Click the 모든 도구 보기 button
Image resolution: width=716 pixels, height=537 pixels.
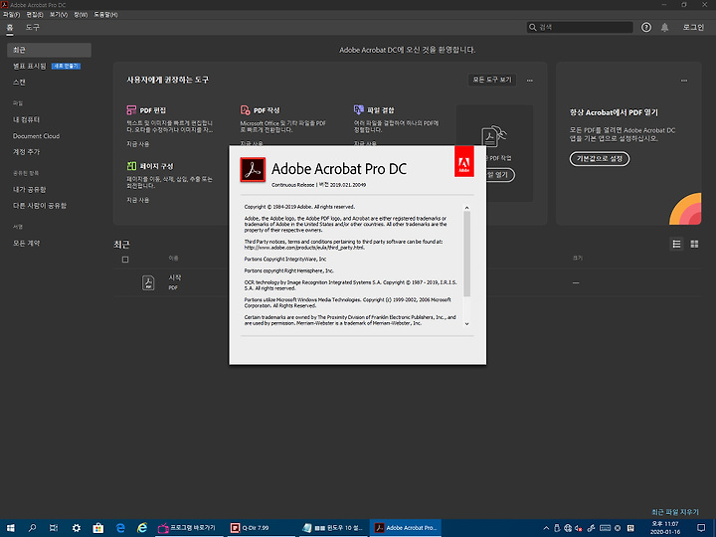click(x=492, y=80)
